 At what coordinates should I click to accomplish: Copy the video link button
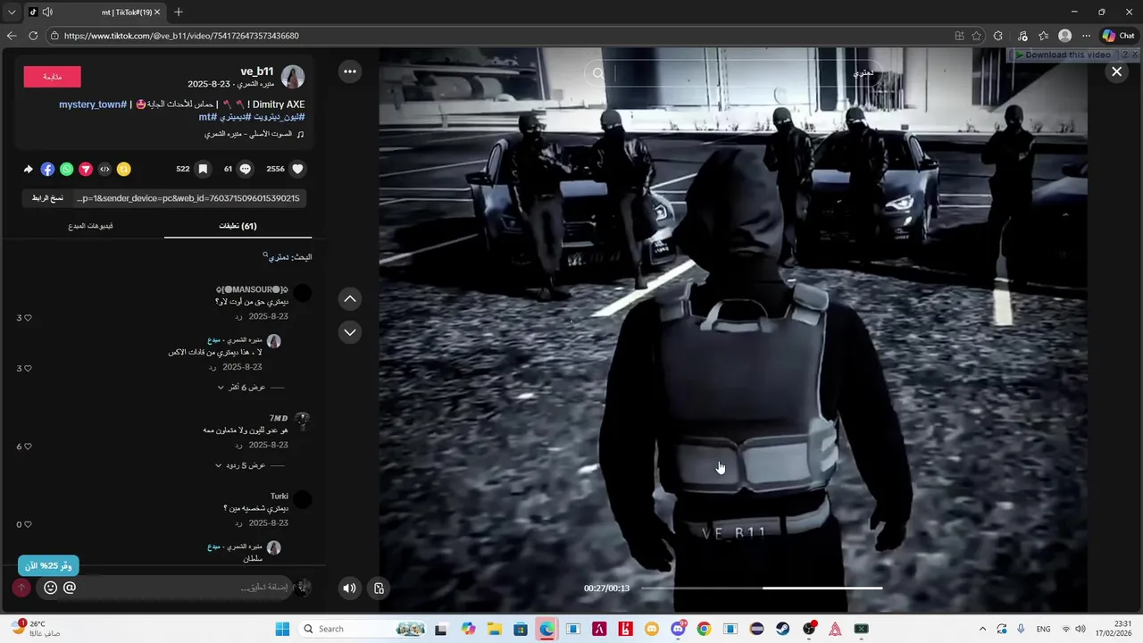[x=47, y=198]
